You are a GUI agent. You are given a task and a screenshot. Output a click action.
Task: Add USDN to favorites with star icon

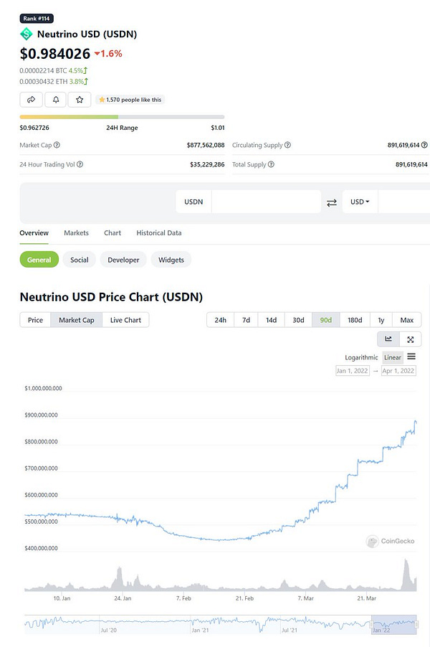pos(80,100)
